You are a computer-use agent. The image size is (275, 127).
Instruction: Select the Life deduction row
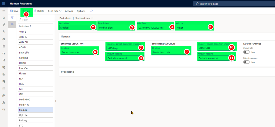(36, 89)
